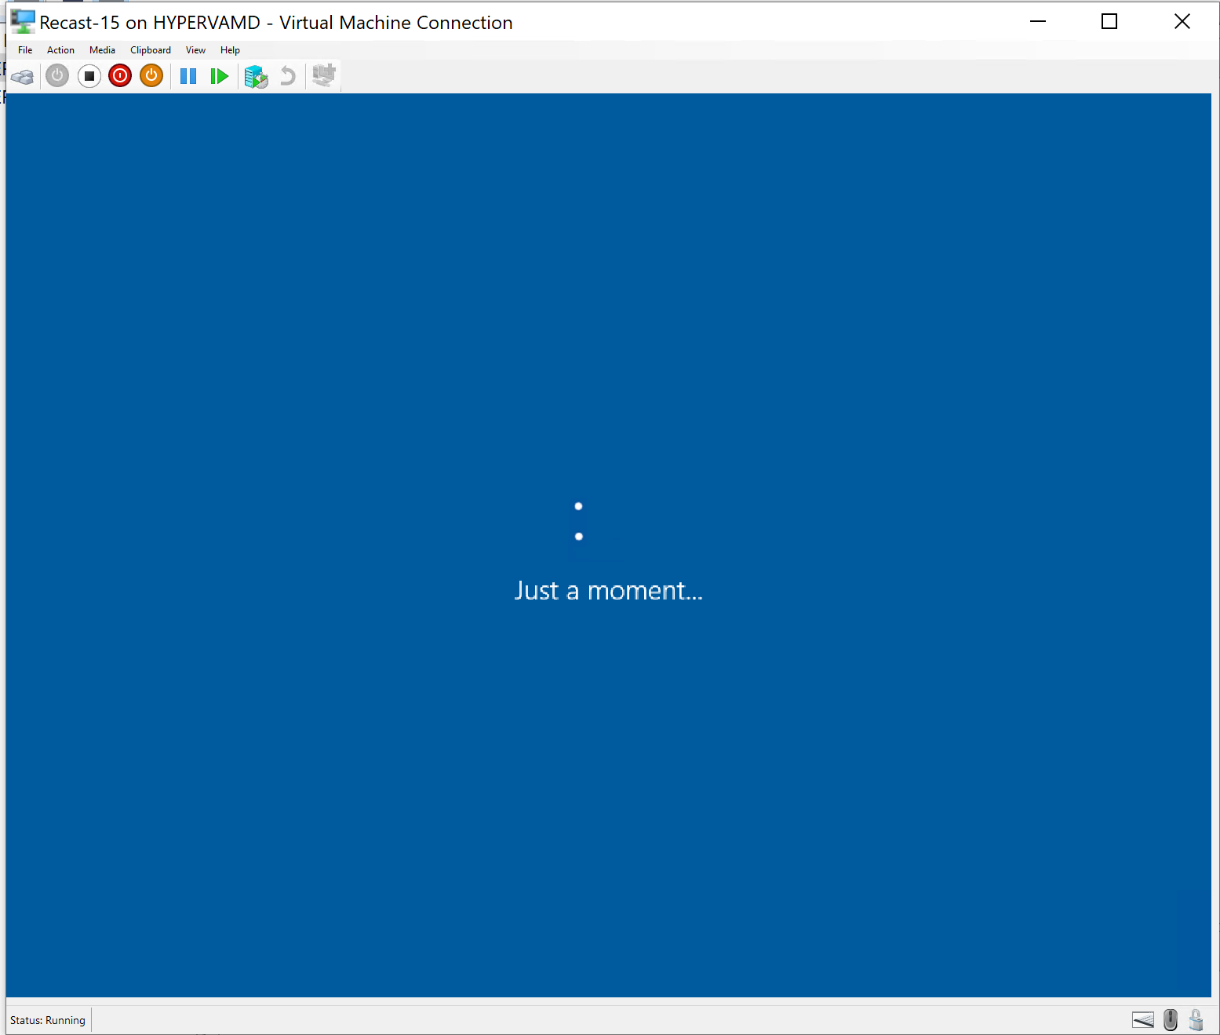Reset the VM with the green play-bar icon
1220x1035 pixels.
[x=219, y=76]
